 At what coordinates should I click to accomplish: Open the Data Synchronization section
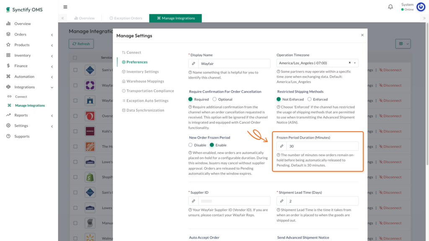143,110
